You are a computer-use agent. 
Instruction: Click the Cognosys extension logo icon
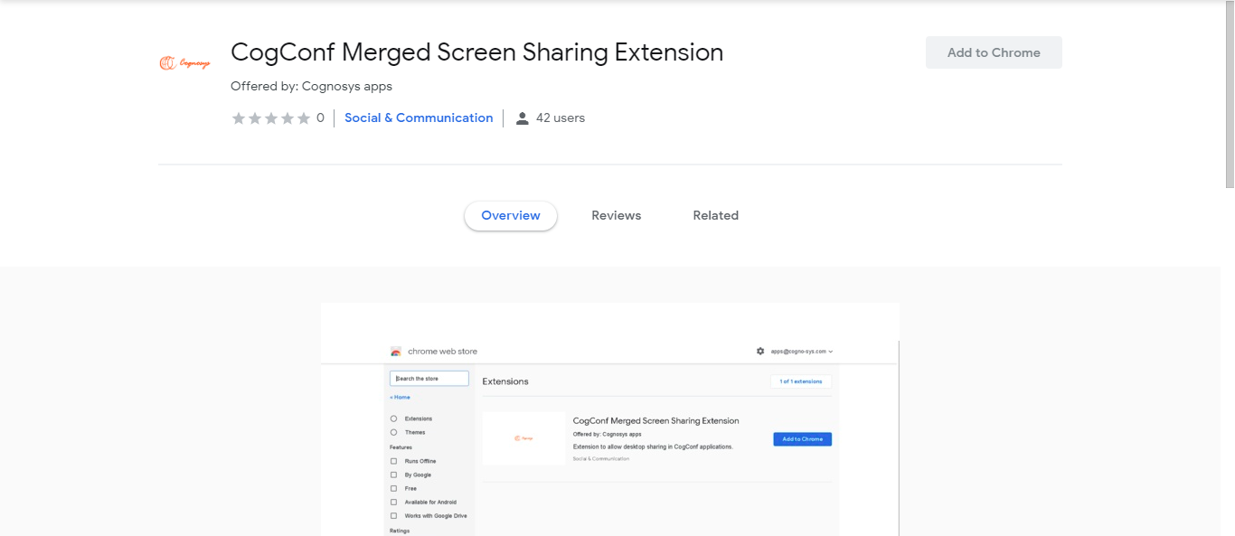184,63
